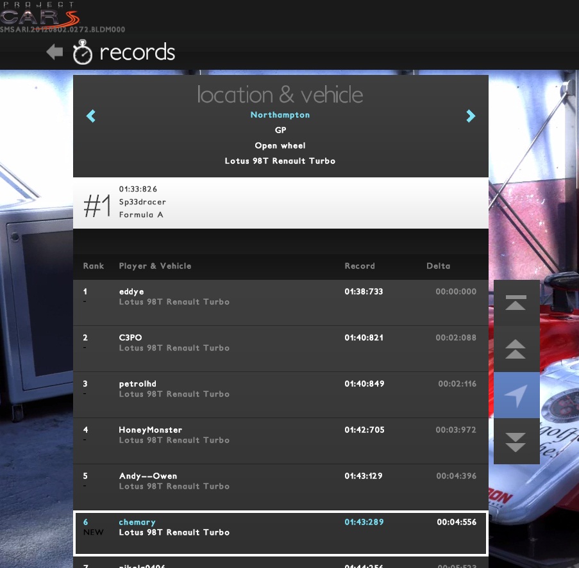This screenshot has height=568, width=579.
Task: Click the NEW badge under rank 6
Action: coord(94,532)
